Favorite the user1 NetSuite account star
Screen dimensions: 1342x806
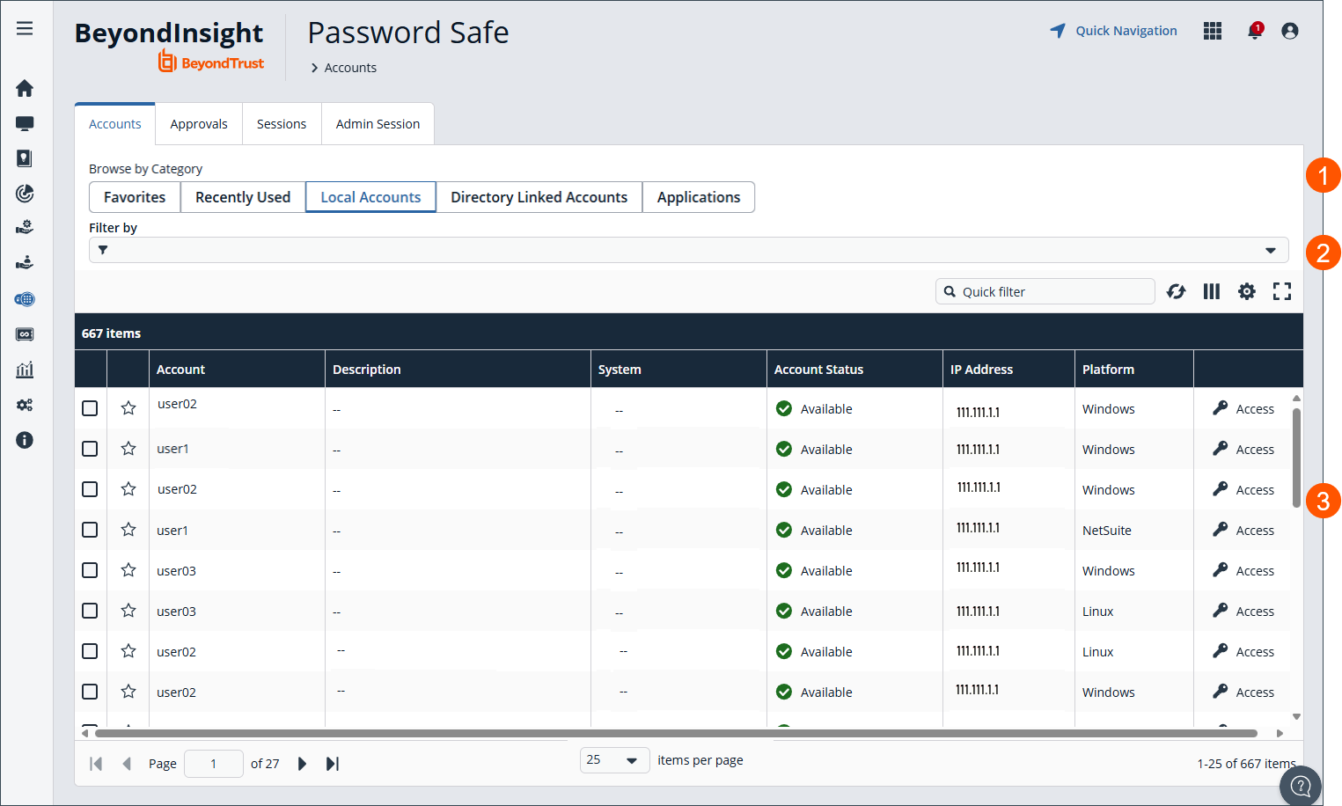[x=128, y=529]
